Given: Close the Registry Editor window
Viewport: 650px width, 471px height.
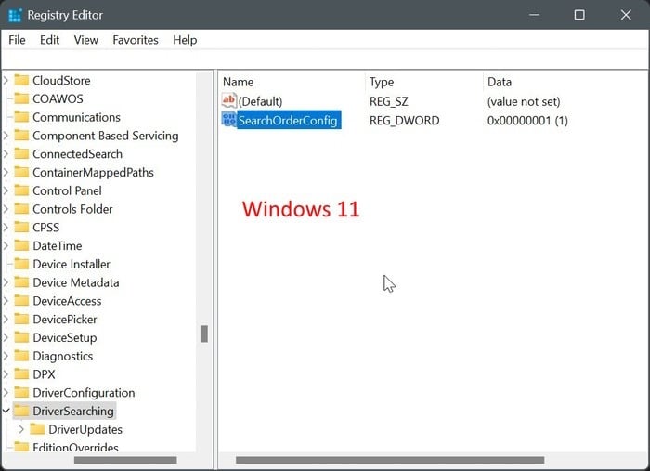Looking at the screenshot, I should (626, 15).
